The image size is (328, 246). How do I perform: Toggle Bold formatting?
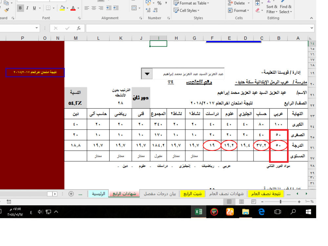pyautogui.click(x=20, y=8)
